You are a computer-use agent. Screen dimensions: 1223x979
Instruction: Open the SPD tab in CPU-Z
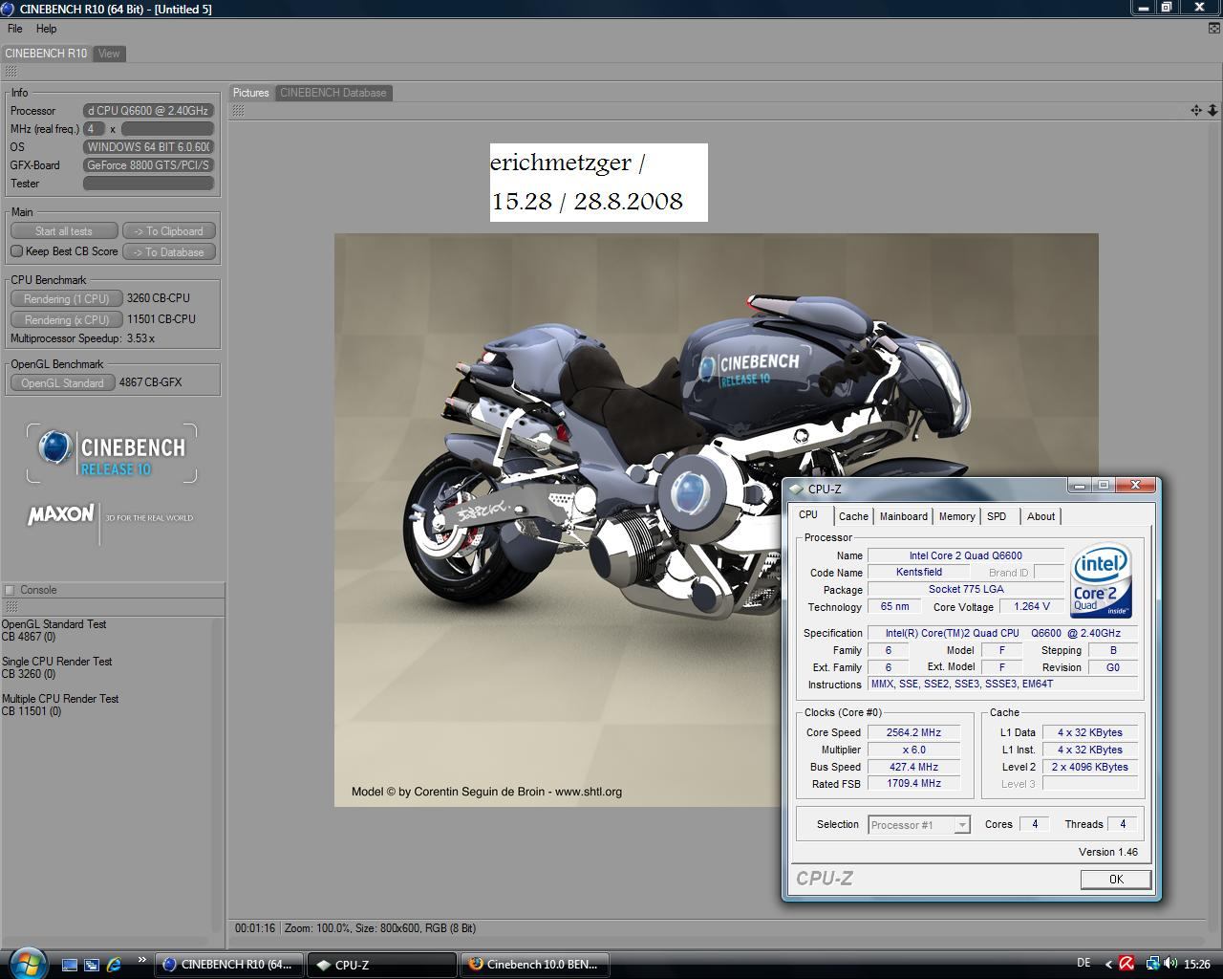[997, 516]
